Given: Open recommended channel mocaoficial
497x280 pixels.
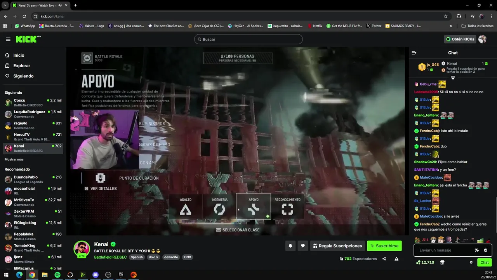Looking at the screenshot, I should (33, 191).
